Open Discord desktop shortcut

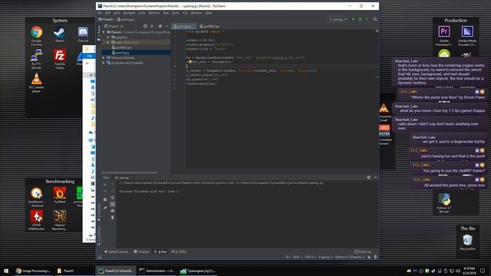tap(83, 34)
